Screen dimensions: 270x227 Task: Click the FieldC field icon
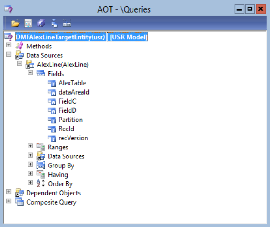pos(52,101)
